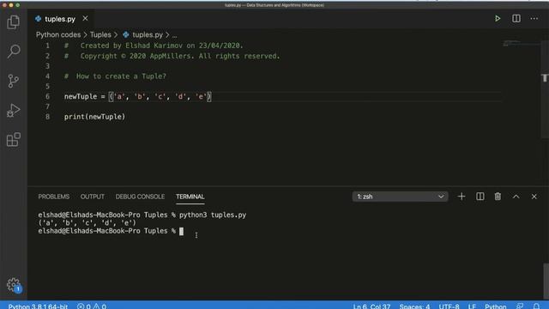This screenshot has width=549, height=309.
Task: Click the tuples.py breadcrumb item
Action: (143, 34)
